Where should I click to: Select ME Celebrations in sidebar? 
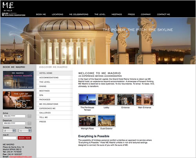pyautogui.click(x=54, y=104)
